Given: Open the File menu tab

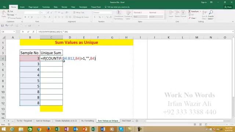Looking at the screenshot, I should pos(4,7).
